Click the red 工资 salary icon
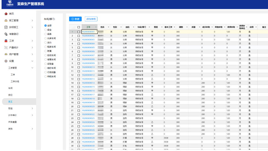This screenshot has height=151, width=268. coord(6,41)
